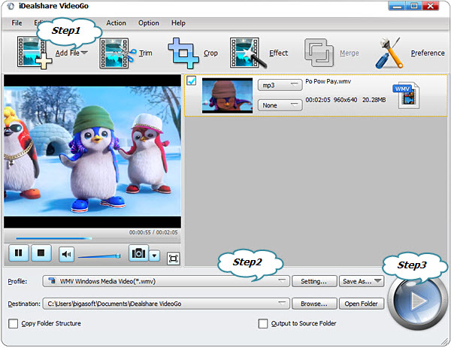Open the File menu
This screenshot has height=348, width=451.
[x=17, y=23]
